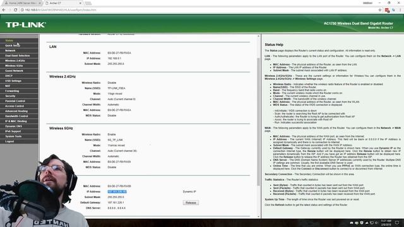Open the Windows notification center icon
This screenshot has width=404, height=227.
click(397, 223)
